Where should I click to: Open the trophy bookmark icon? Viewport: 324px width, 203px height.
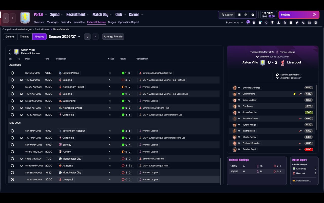(272, 23)
